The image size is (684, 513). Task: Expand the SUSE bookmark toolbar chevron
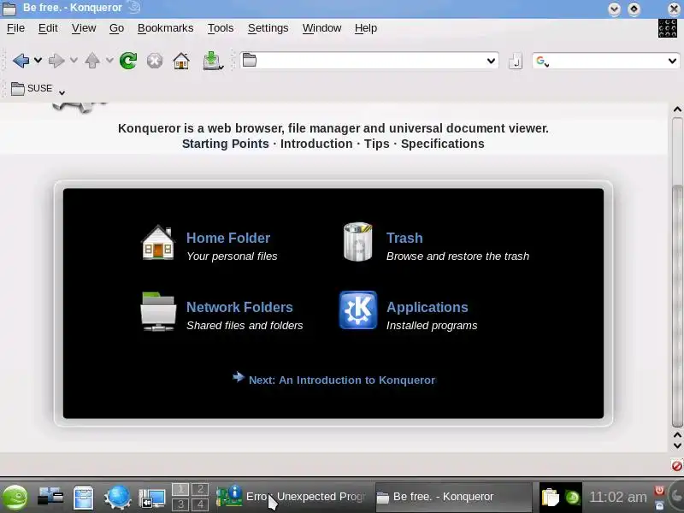pyautogui.click(x=62, y=92)
